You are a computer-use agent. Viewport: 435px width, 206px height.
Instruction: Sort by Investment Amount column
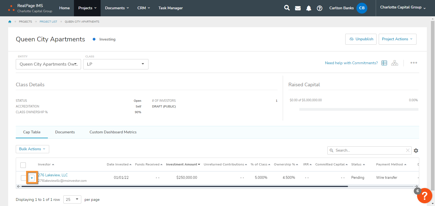[183, 165]
